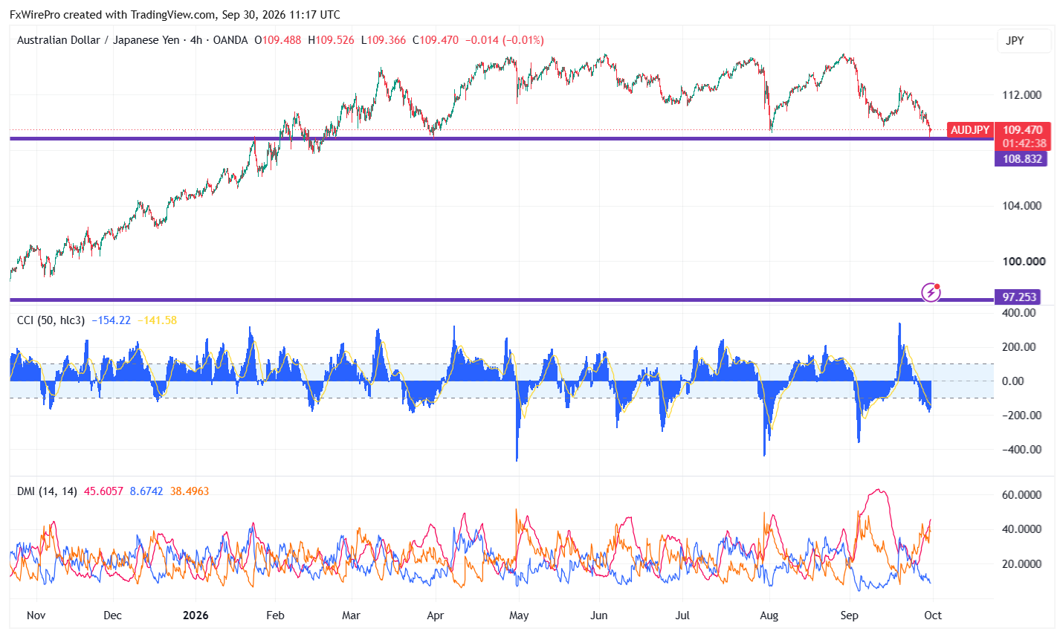Viewport: 1057px width, 643px height.
Task: Click the 4h timeframe label
Action: tap(196, 40)
